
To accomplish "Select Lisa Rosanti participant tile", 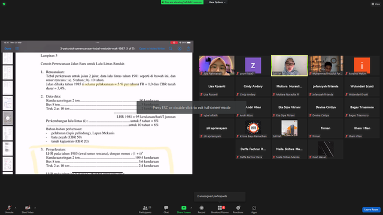I will coord(217,87).
